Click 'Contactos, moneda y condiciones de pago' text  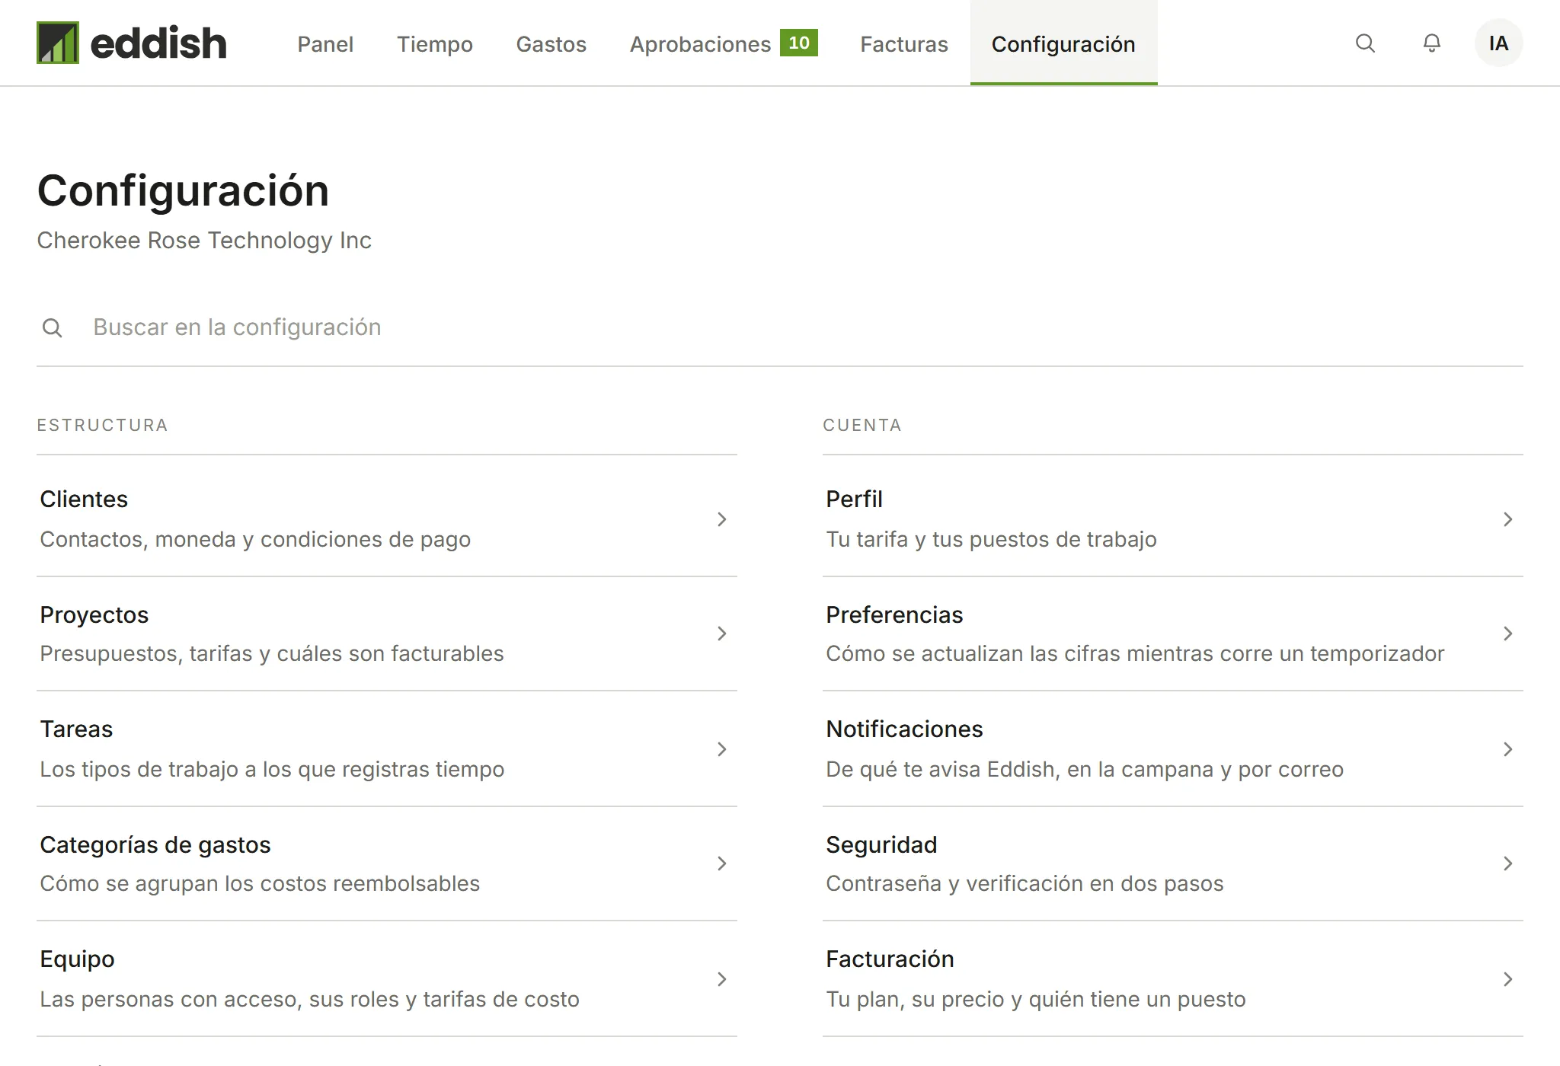tap(255, 539)
